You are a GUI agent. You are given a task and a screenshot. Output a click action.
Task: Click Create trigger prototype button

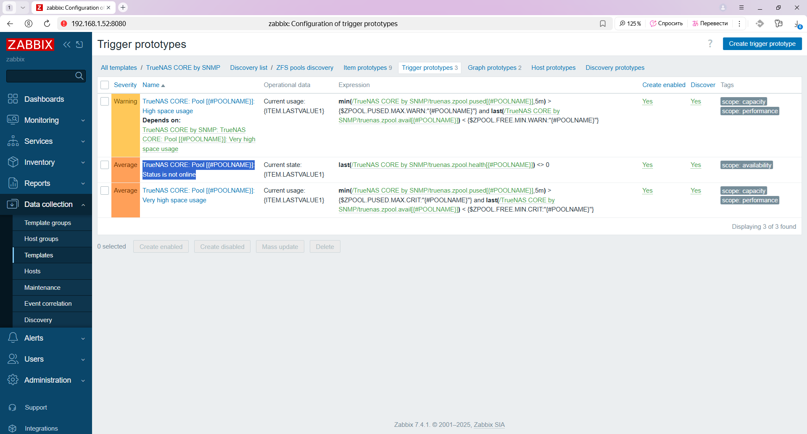click(x=762, y=44)
